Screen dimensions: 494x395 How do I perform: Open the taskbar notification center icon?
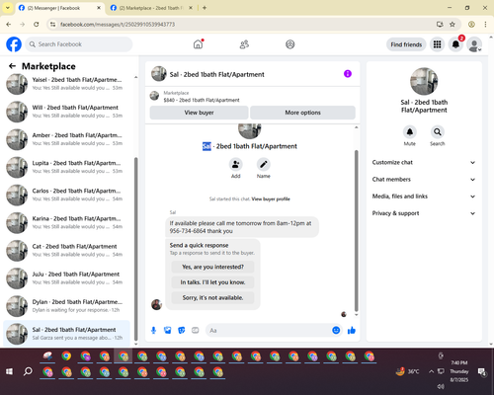(x=482, y=371)
